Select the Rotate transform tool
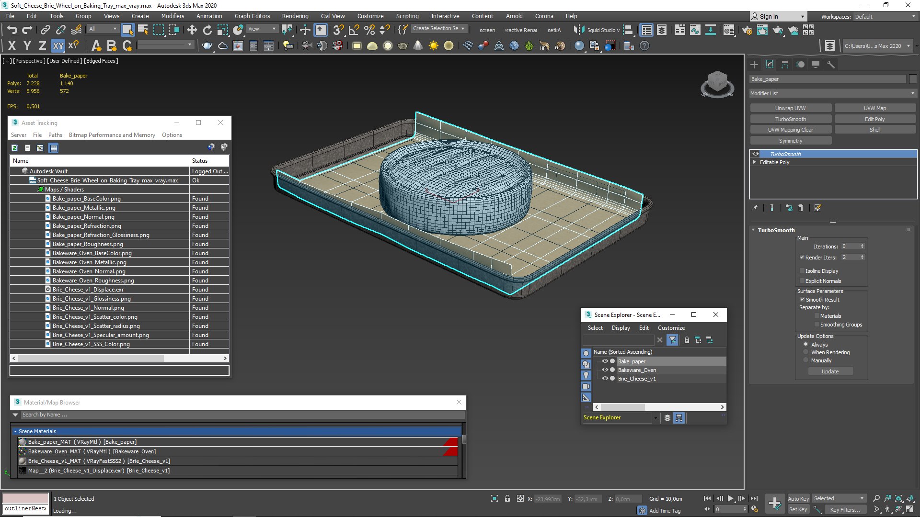This screenshot has width=920, height=517. point(207,30)
